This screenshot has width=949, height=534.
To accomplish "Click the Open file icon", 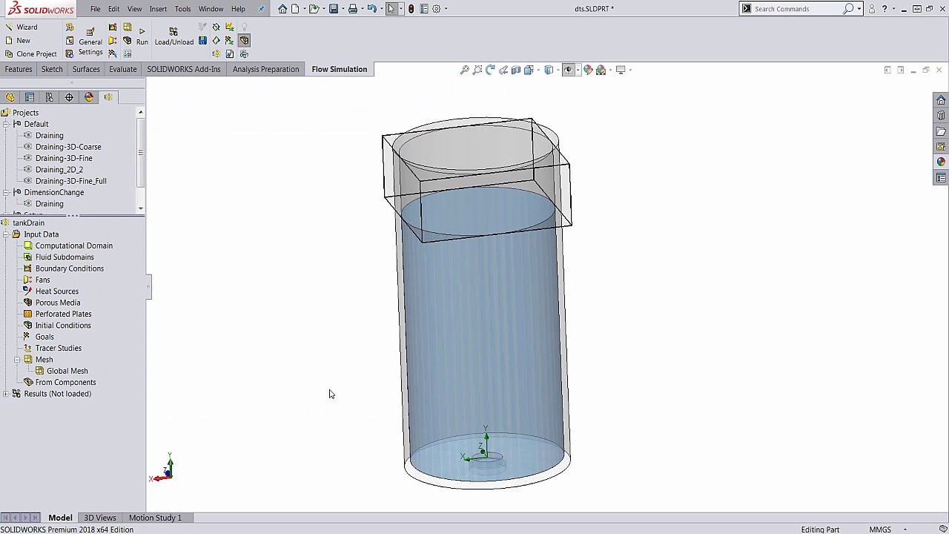I will point(314,9).
